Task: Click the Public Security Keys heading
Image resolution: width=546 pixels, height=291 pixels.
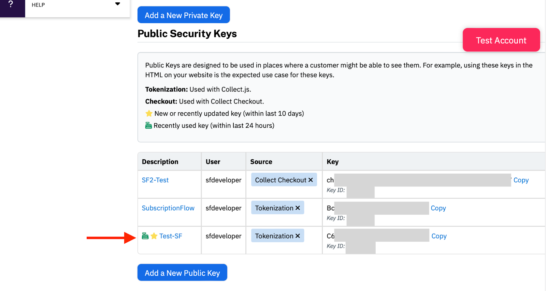Action: [x=187, y=34]
